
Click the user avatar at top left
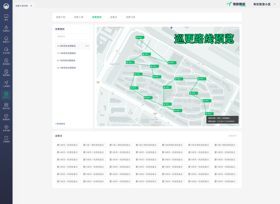tap(6, 6)
